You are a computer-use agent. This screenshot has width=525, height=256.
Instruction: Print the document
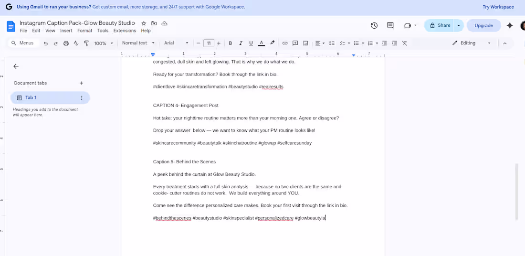[x=66, y=43]
